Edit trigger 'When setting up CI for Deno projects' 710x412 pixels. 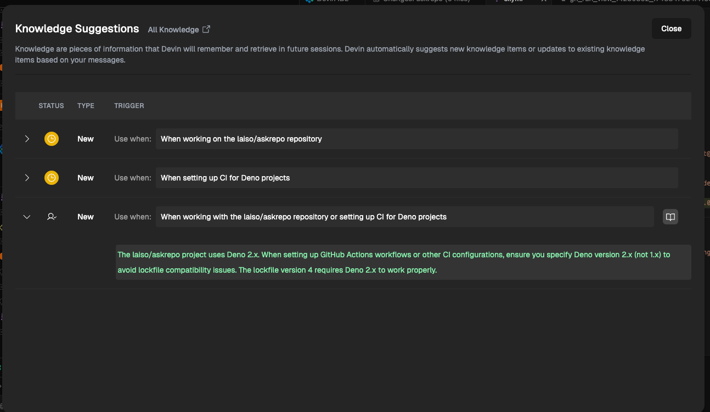[417, 178]
